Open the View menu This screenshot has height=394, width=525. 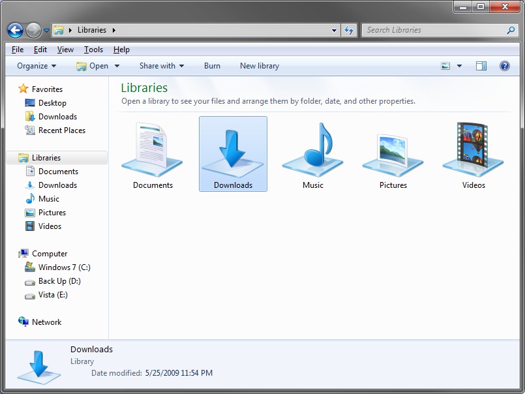click(x=65, y=49)
